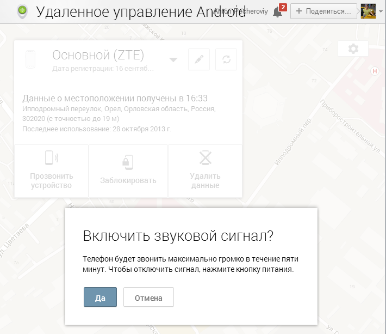Click the red notification badge 2
The height and width of the screenshot is (334, 386).
[x=283, y=8]
